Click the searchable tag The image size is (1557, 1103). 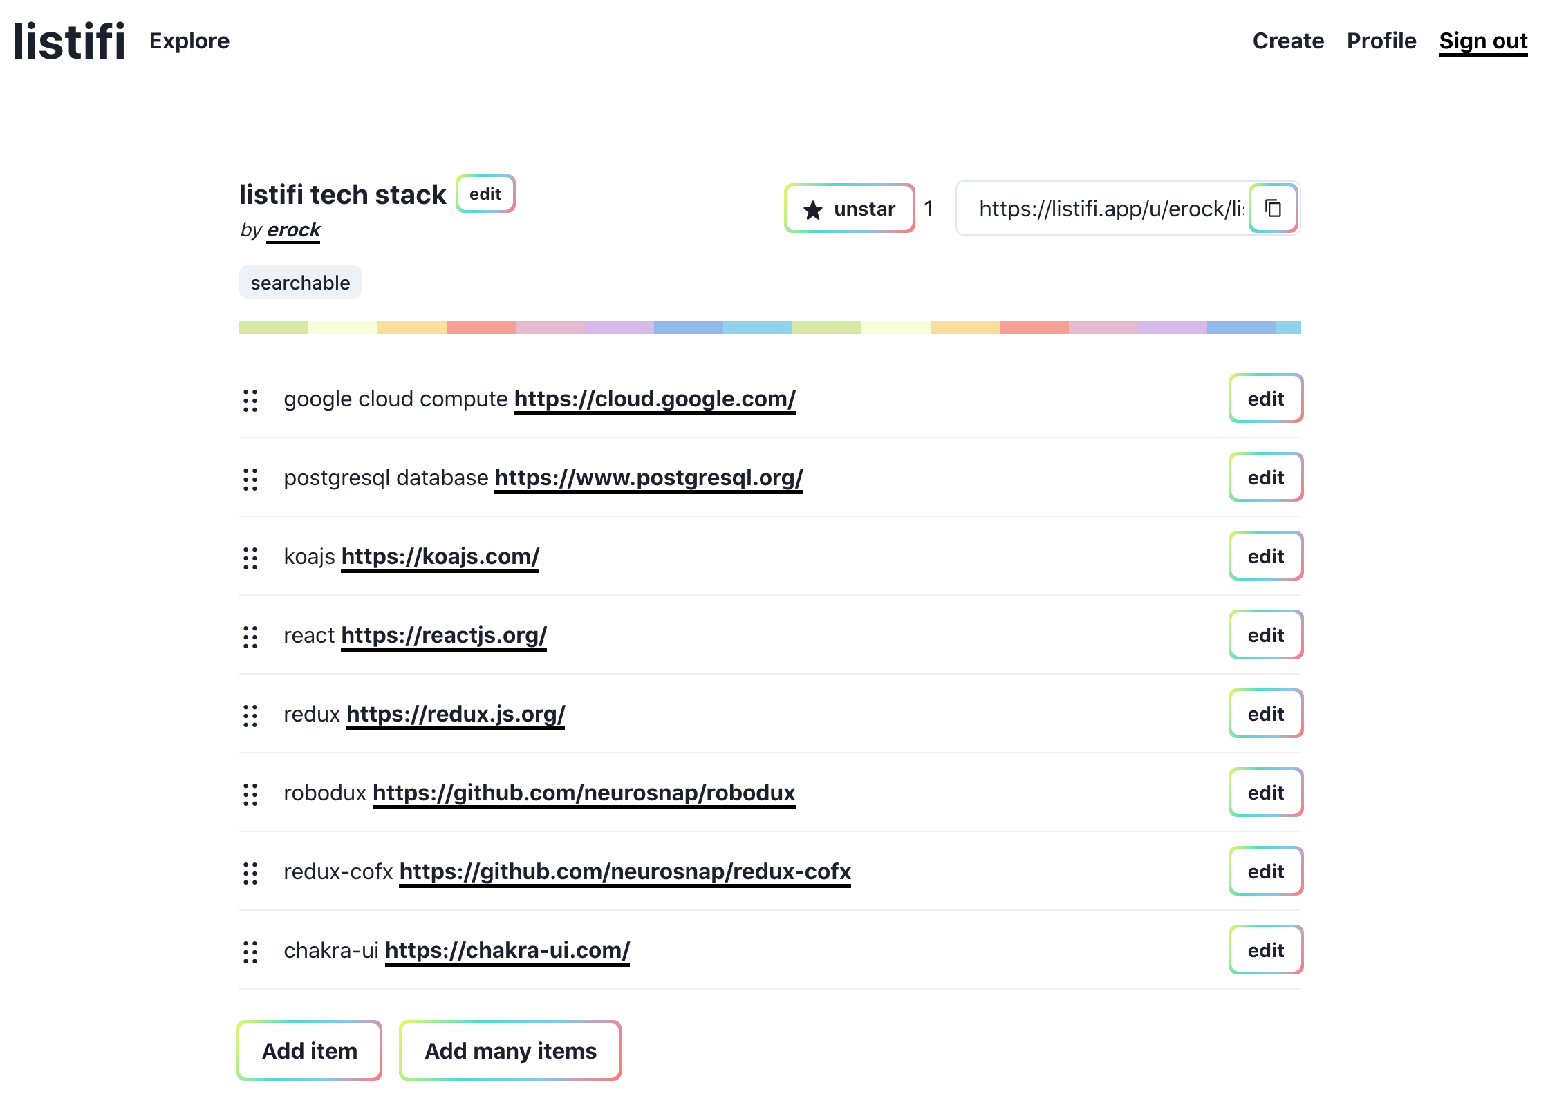pos(300,282)
